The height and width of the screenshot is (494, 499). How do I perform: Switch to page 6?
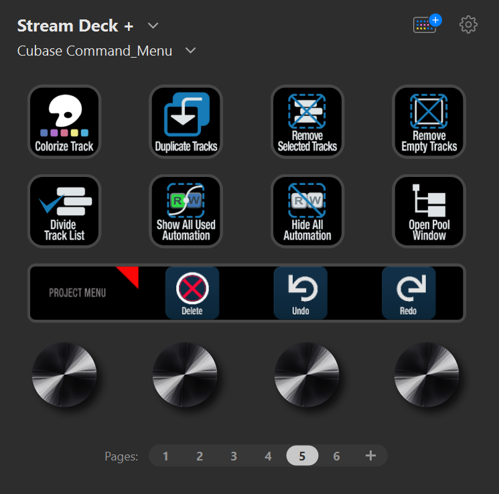pyautogui.click(x=336, y=456)
